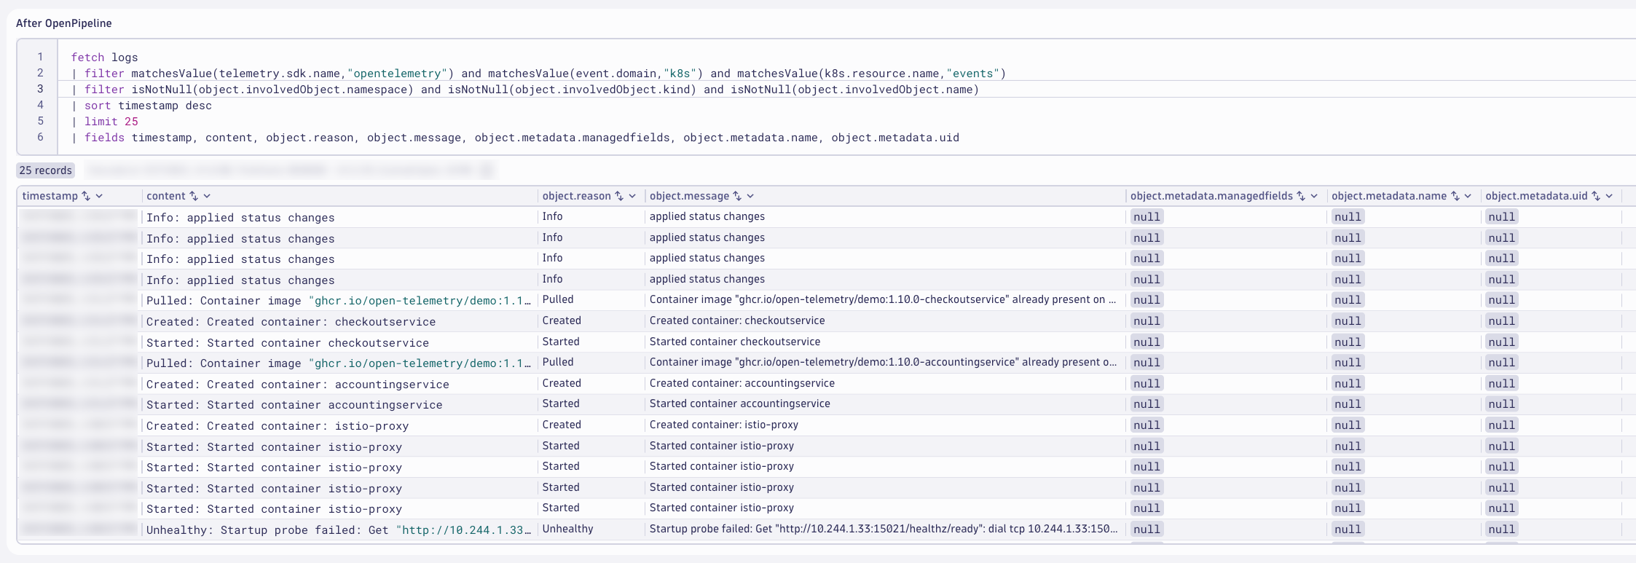Open the object.metadata.name column chevron menu
Viewport: 1636px width, 563px height.
point(1468,196)
